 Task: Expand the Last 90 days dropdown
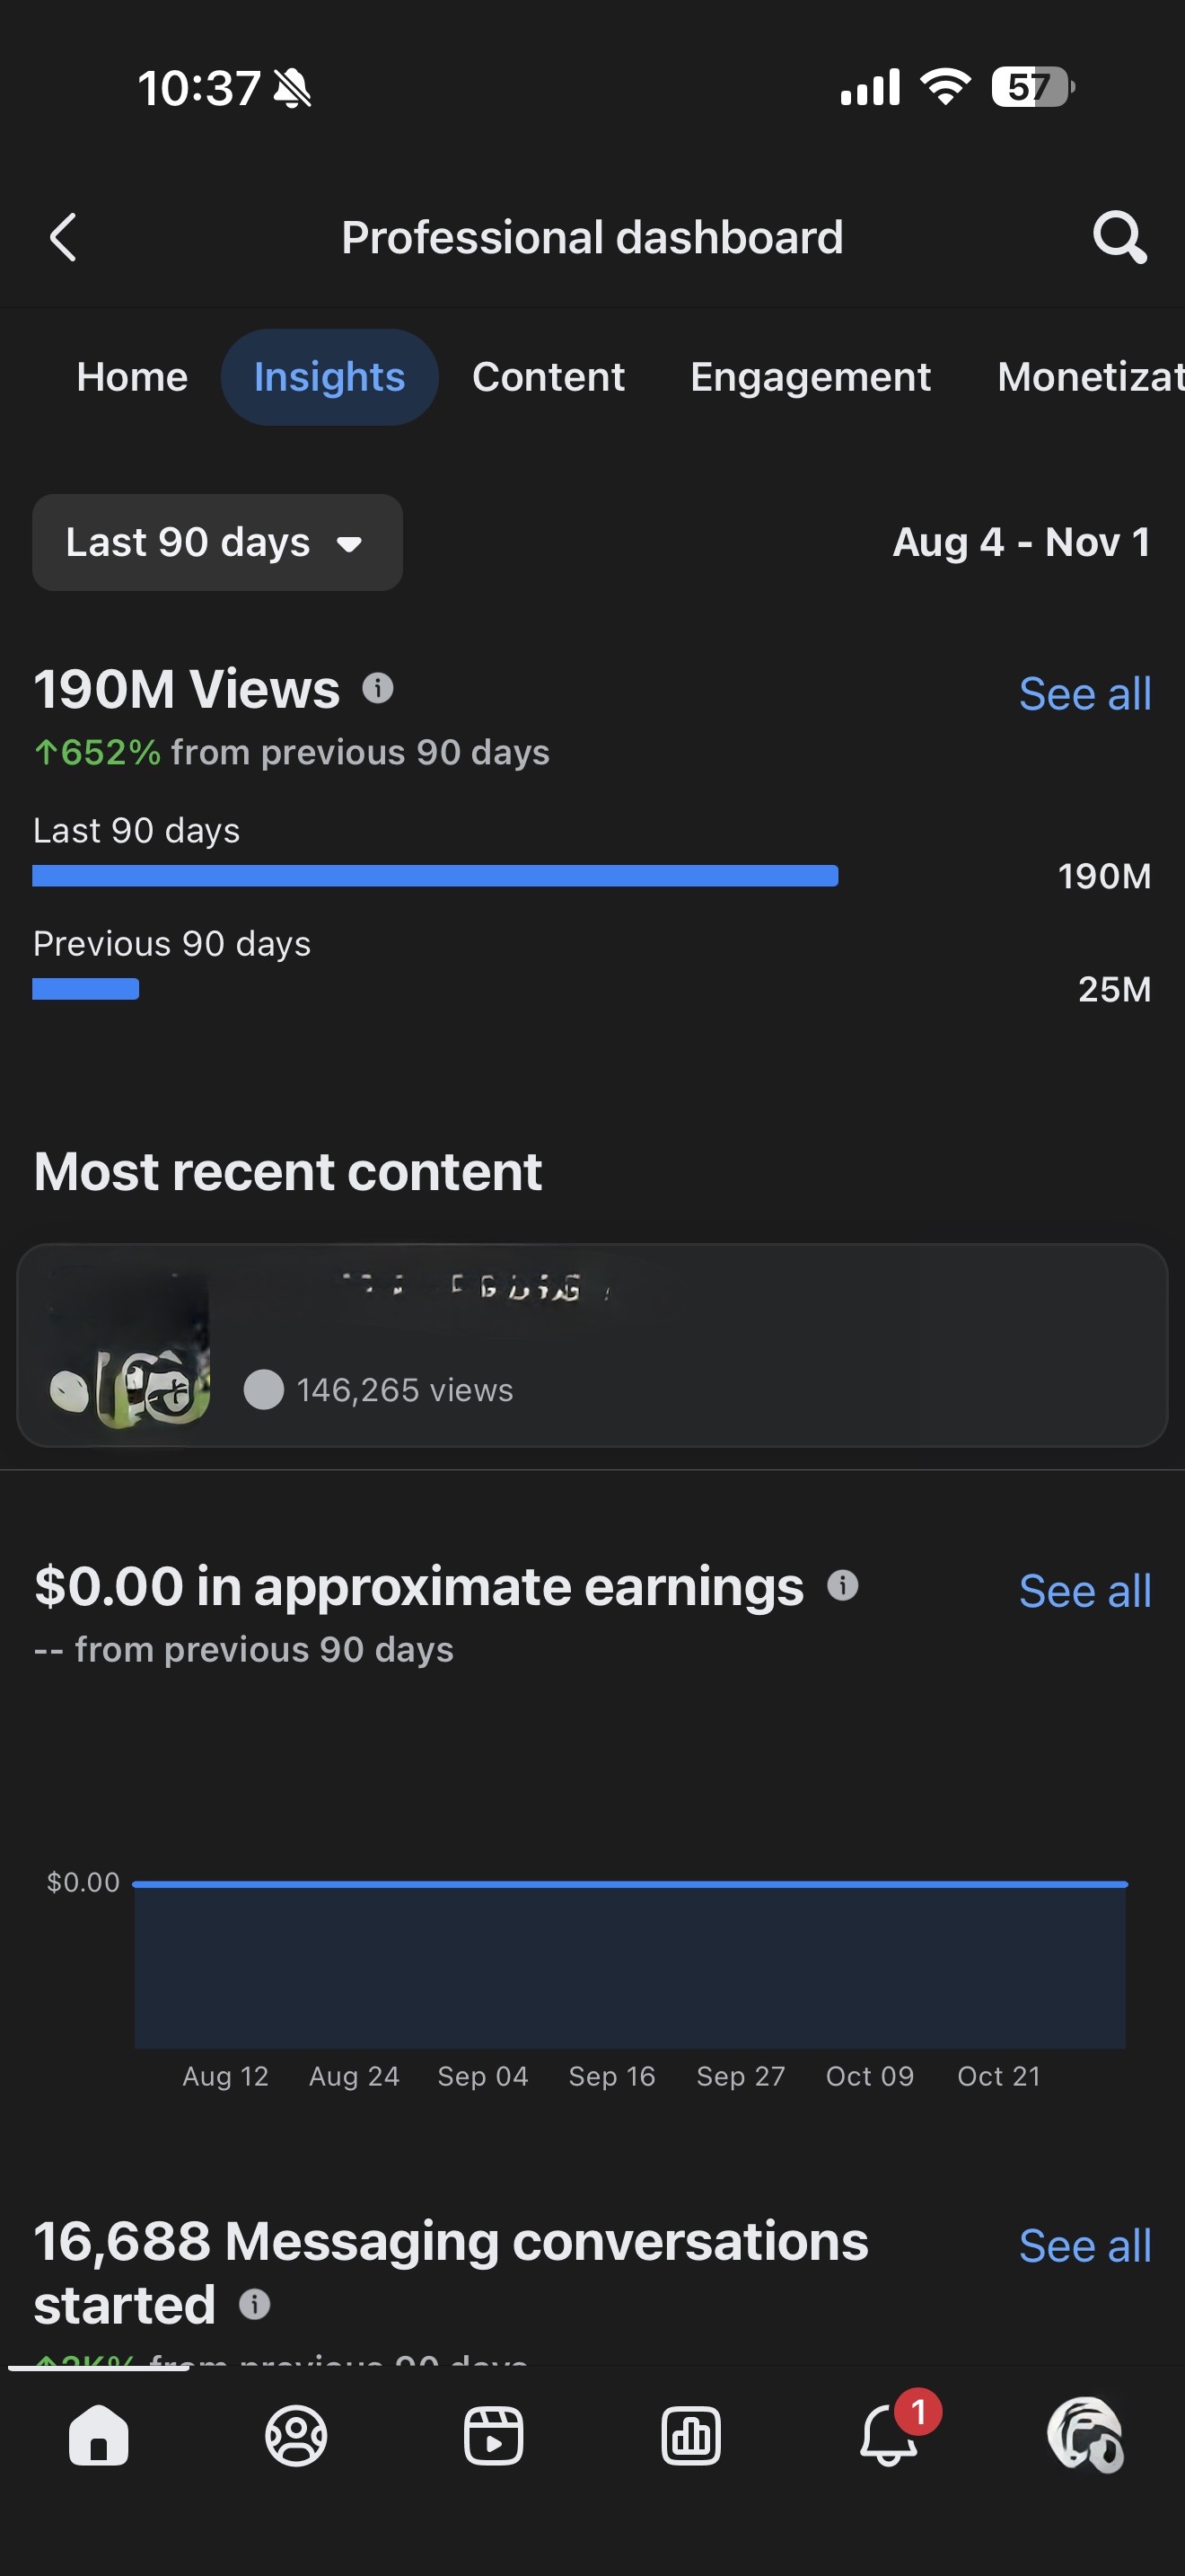[217, 543]
